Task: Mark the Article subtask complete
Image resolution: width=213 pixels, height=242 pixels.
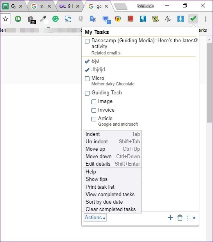Action: click(x=94, y=119)
